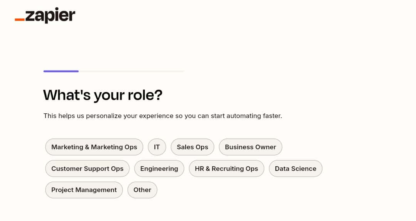This screenshot has height=221, width=416.
Task: Choose Customer Support Ops role
Action: tap(87, 169)
